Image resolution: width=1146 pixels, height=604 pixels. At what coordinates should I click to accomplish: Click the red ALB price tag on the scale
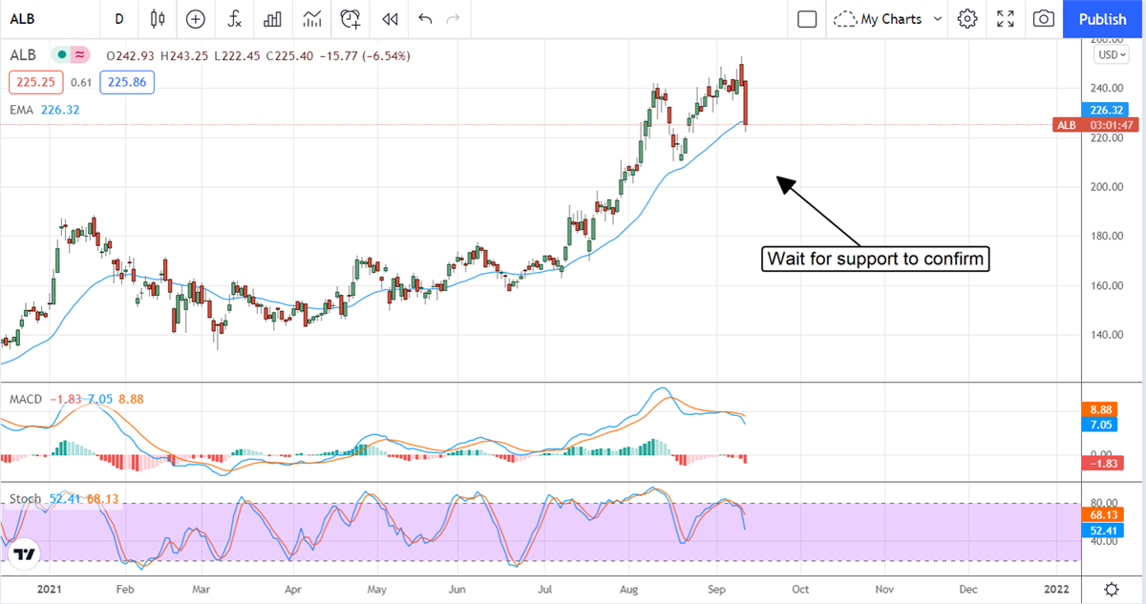pyautogui.click(x=1094, y=125)
